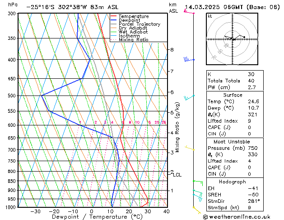
Task: Click the hodograph plot
Action: pos(232,39)
